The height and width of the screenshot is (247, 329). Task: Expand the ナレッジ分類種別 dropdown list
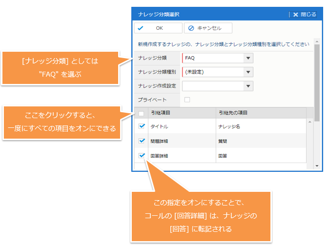[x=248, y=72]
